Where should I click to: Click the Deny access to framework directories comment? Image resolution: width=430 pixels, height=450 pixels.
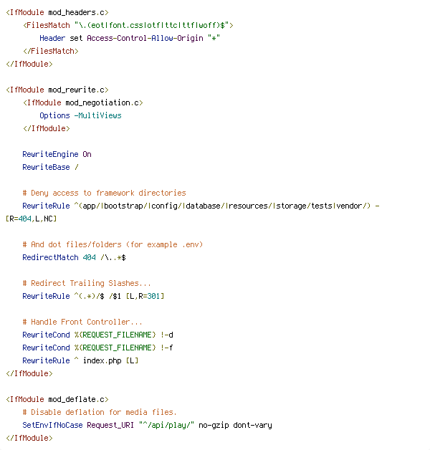[x=104, y=193]
